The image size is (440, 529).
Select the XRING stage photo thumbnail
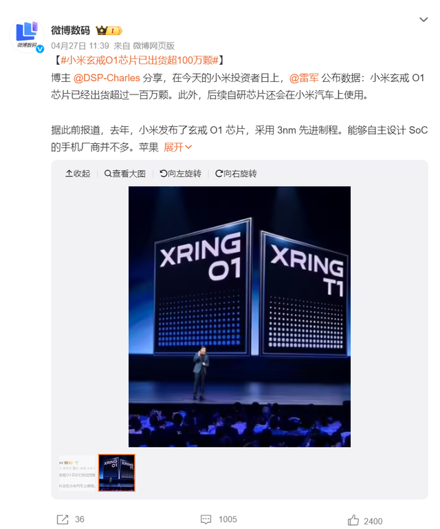[117, 473]
